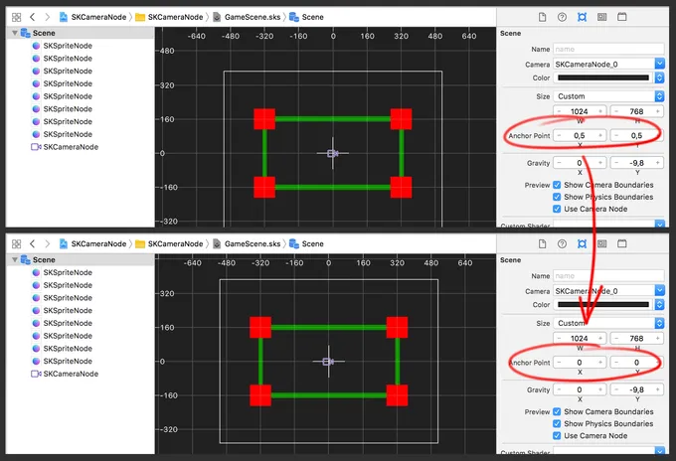Open Size Custom dropdown in lower window
Viewport: 676px width, 461px height.
click(660, 323)
